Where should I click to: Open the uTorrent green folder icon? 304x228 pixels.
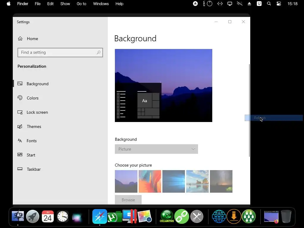pos(114,217)
